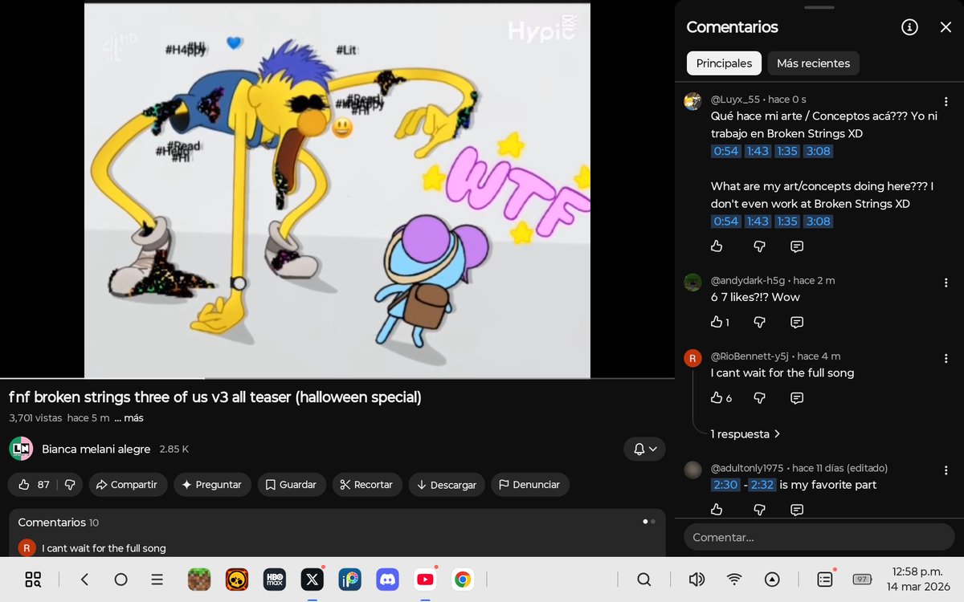Open notifications panel icon in taskbar
964x602 pixels.
point(824,580)
